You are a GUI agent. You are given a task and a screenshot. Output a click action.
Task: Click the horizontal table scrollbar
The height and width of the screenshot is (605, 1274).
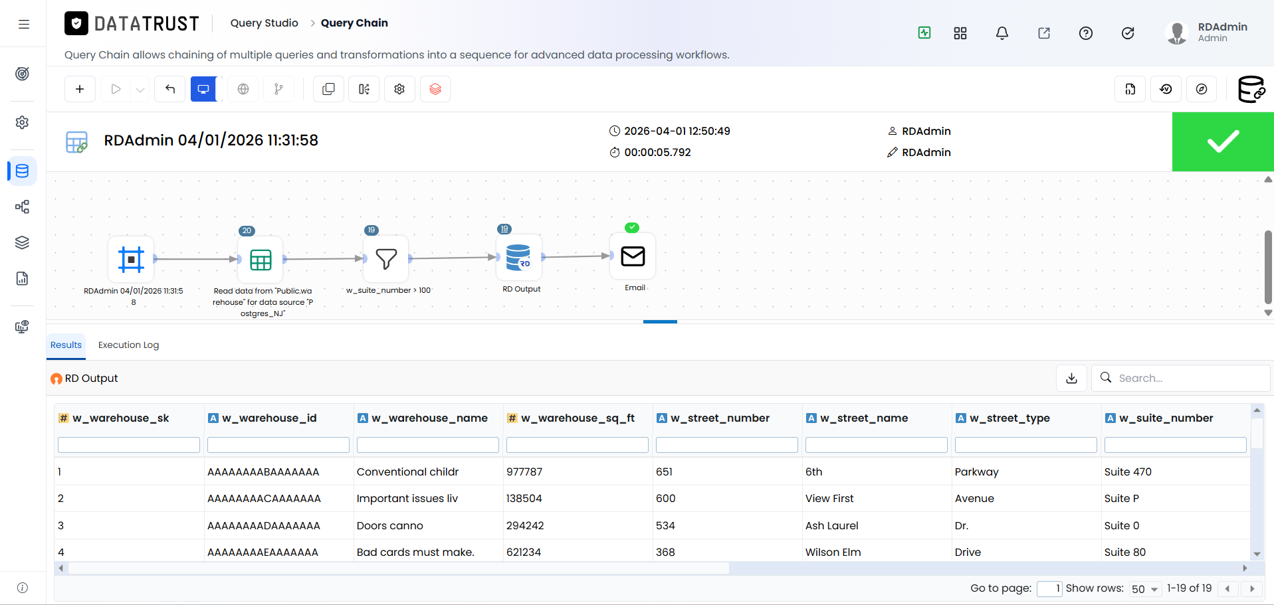[399, 568]
